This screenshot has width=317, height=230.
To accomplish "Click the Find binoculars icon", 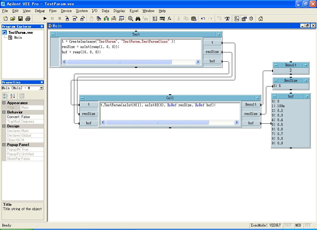I will (x=138, y=19).
